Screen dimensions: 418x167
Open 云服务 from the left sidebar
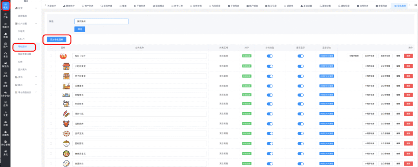pyautogui.click(x=5, y=133)
